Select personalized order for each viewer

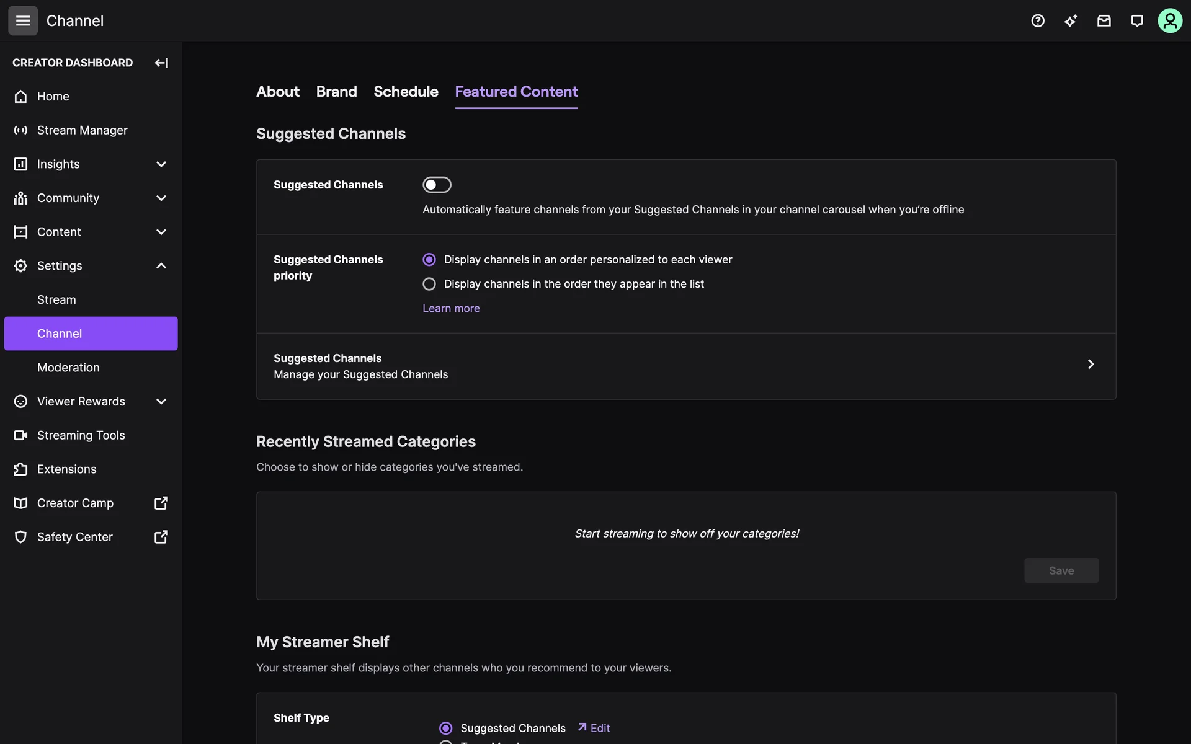[x=429, y=259]
